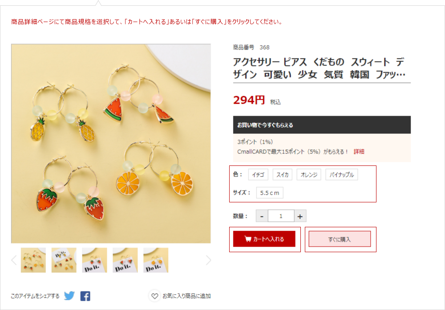Add to cart with カートへ入れる button
The height and width of the screenshot is (310, 445).
tap(264, 239)
